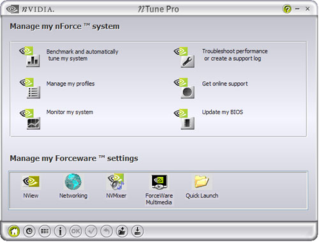This screenshot has width=319, height=242.
Task: Click the 'Manage my Forceware settings' heading
Action: coord(74,158)
